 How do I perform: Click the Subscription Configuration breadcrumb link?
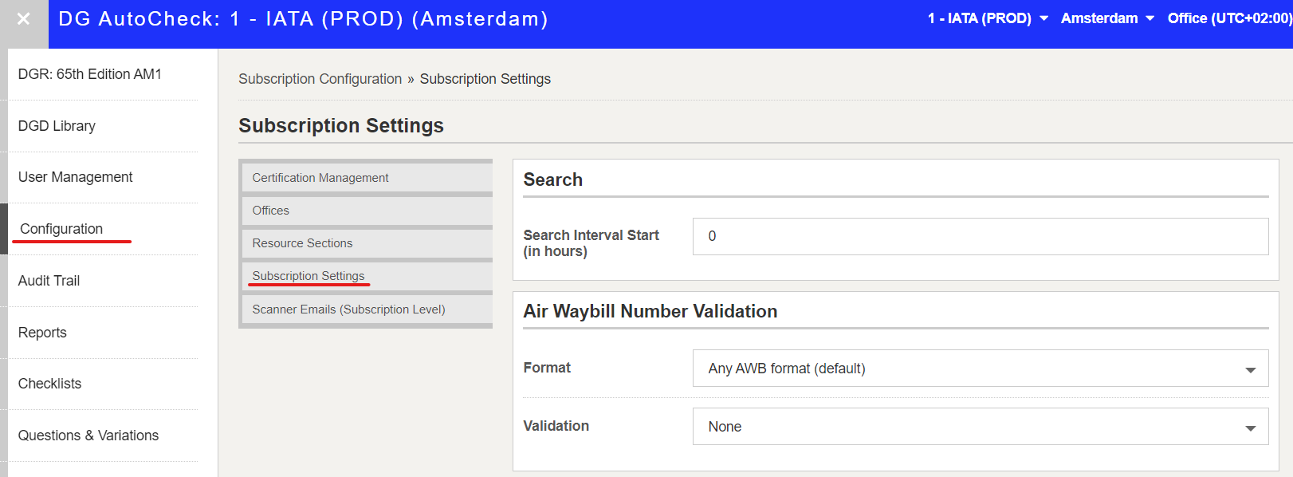coord(320,79)
